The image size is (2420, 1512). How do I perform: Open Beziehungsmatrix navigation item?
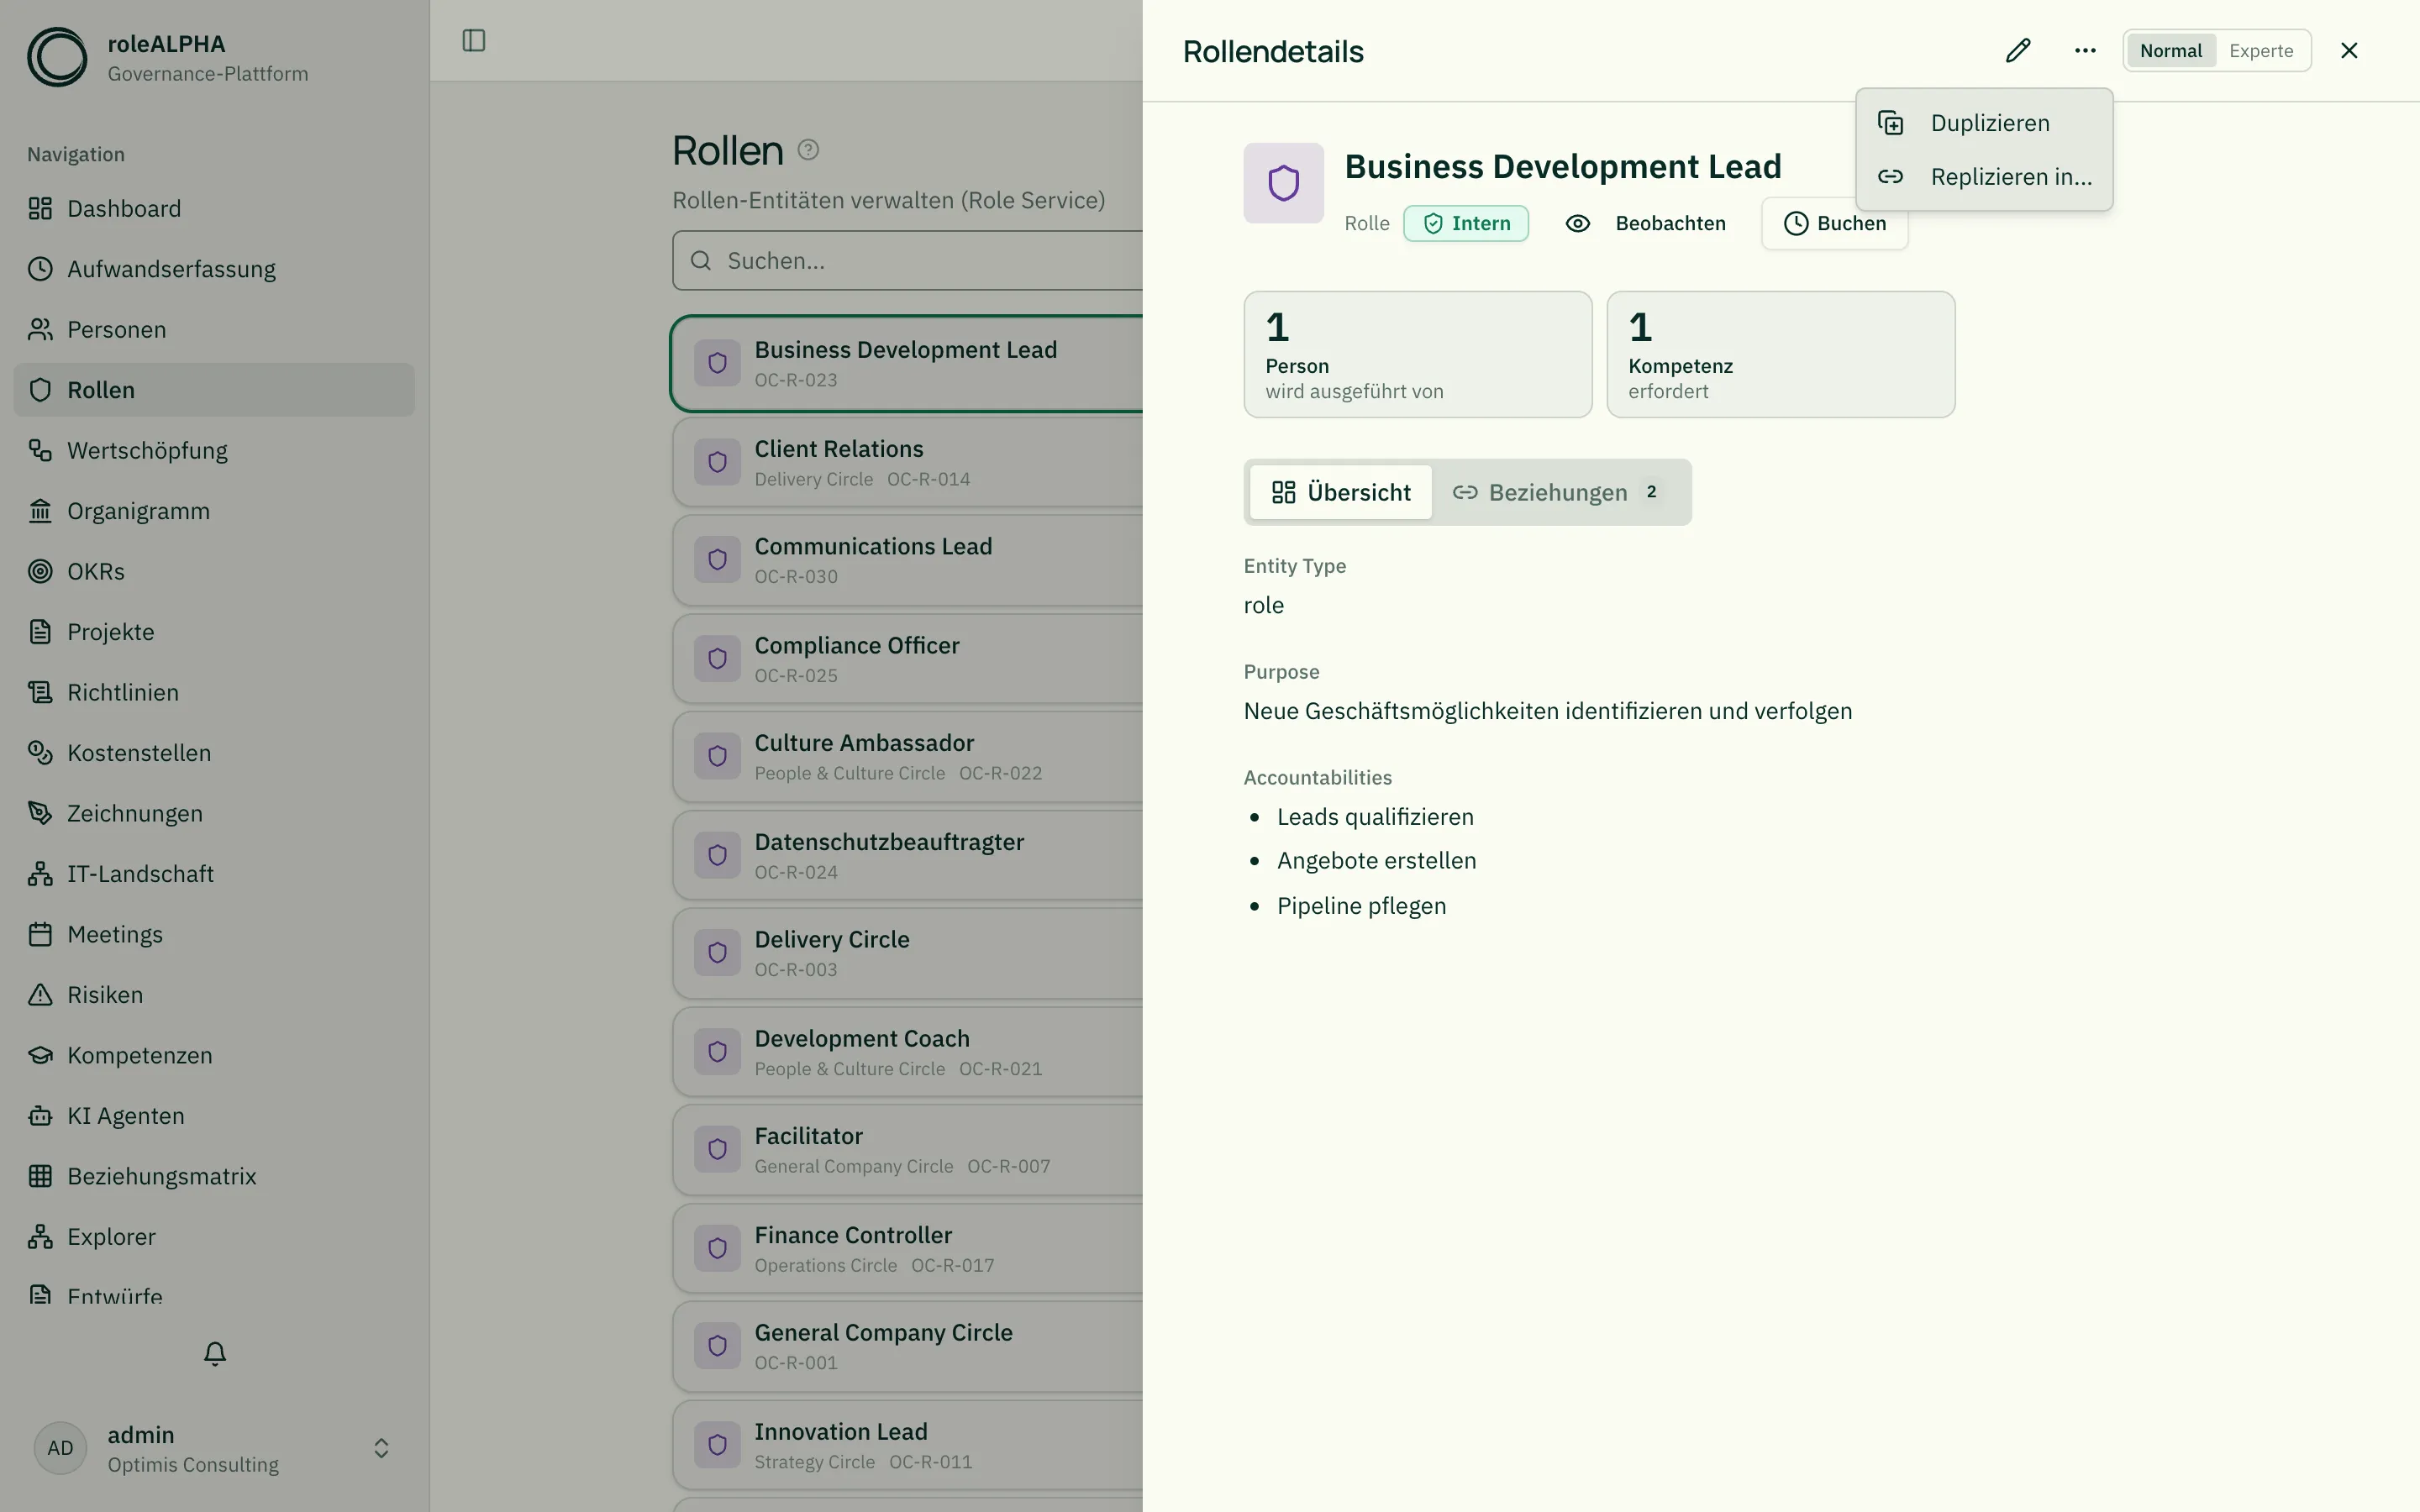pyautogui.click(x=214, y=1176)
